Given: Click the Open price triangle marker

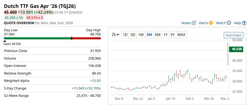Looking at the screenshot, I should (x=5, y=41).
